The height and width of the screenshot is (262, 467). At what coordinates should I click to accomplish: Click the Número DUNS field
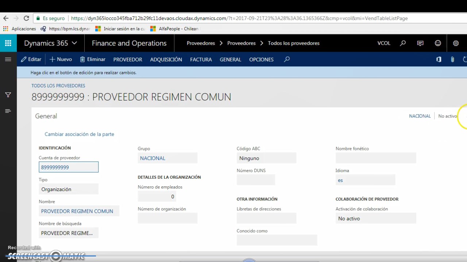256,180
